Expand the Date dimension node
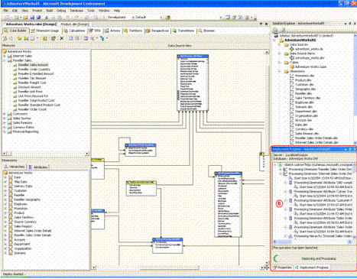The height and width of the screenshot is (279, 357). [x=5, y=177]
